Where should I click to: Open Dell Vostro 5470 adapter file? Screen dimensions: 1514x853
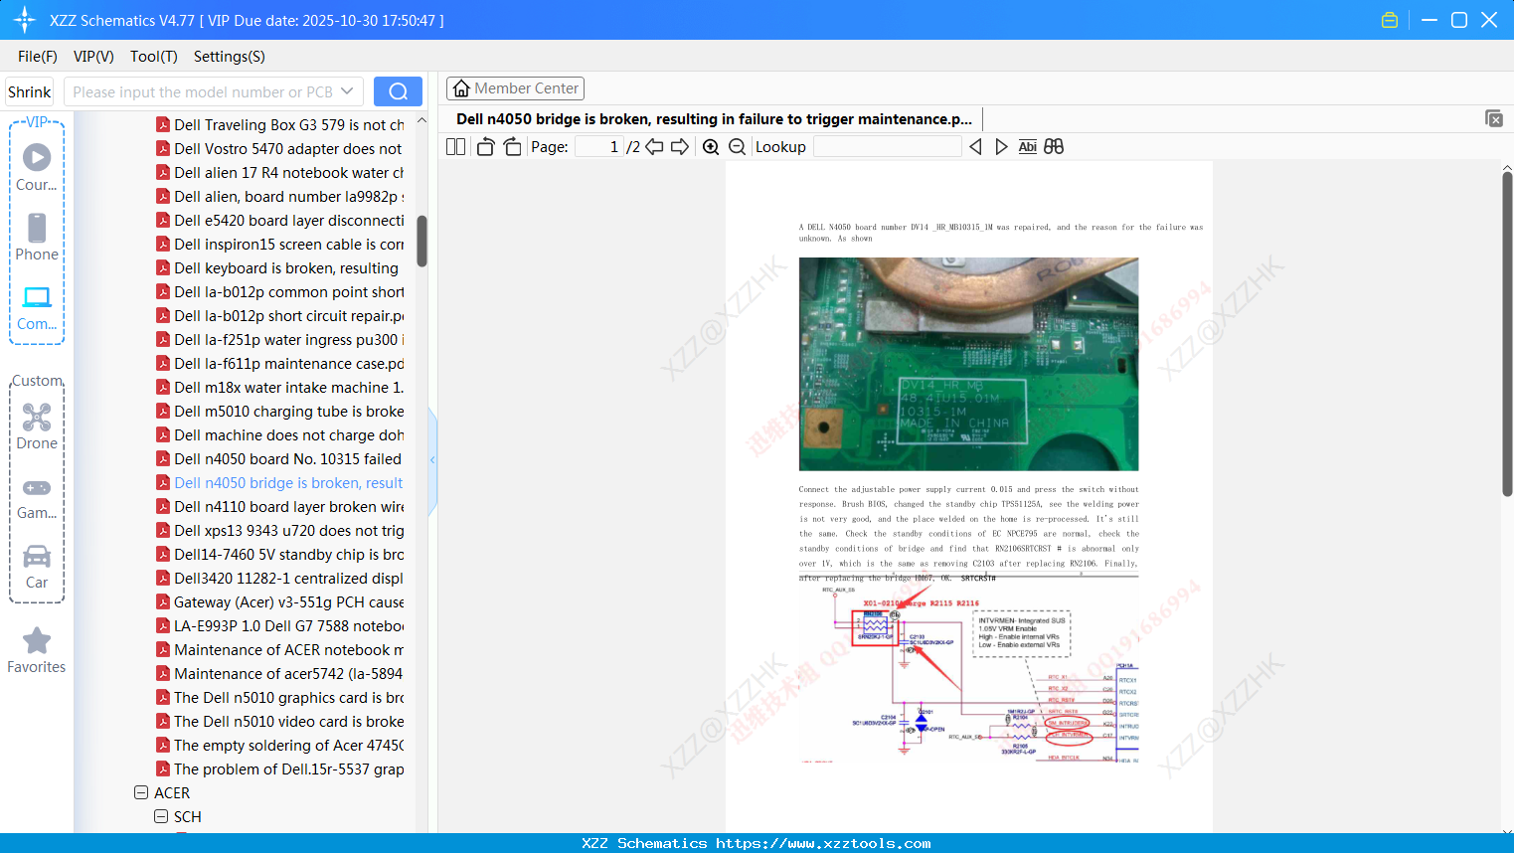[x=280, y=149]
